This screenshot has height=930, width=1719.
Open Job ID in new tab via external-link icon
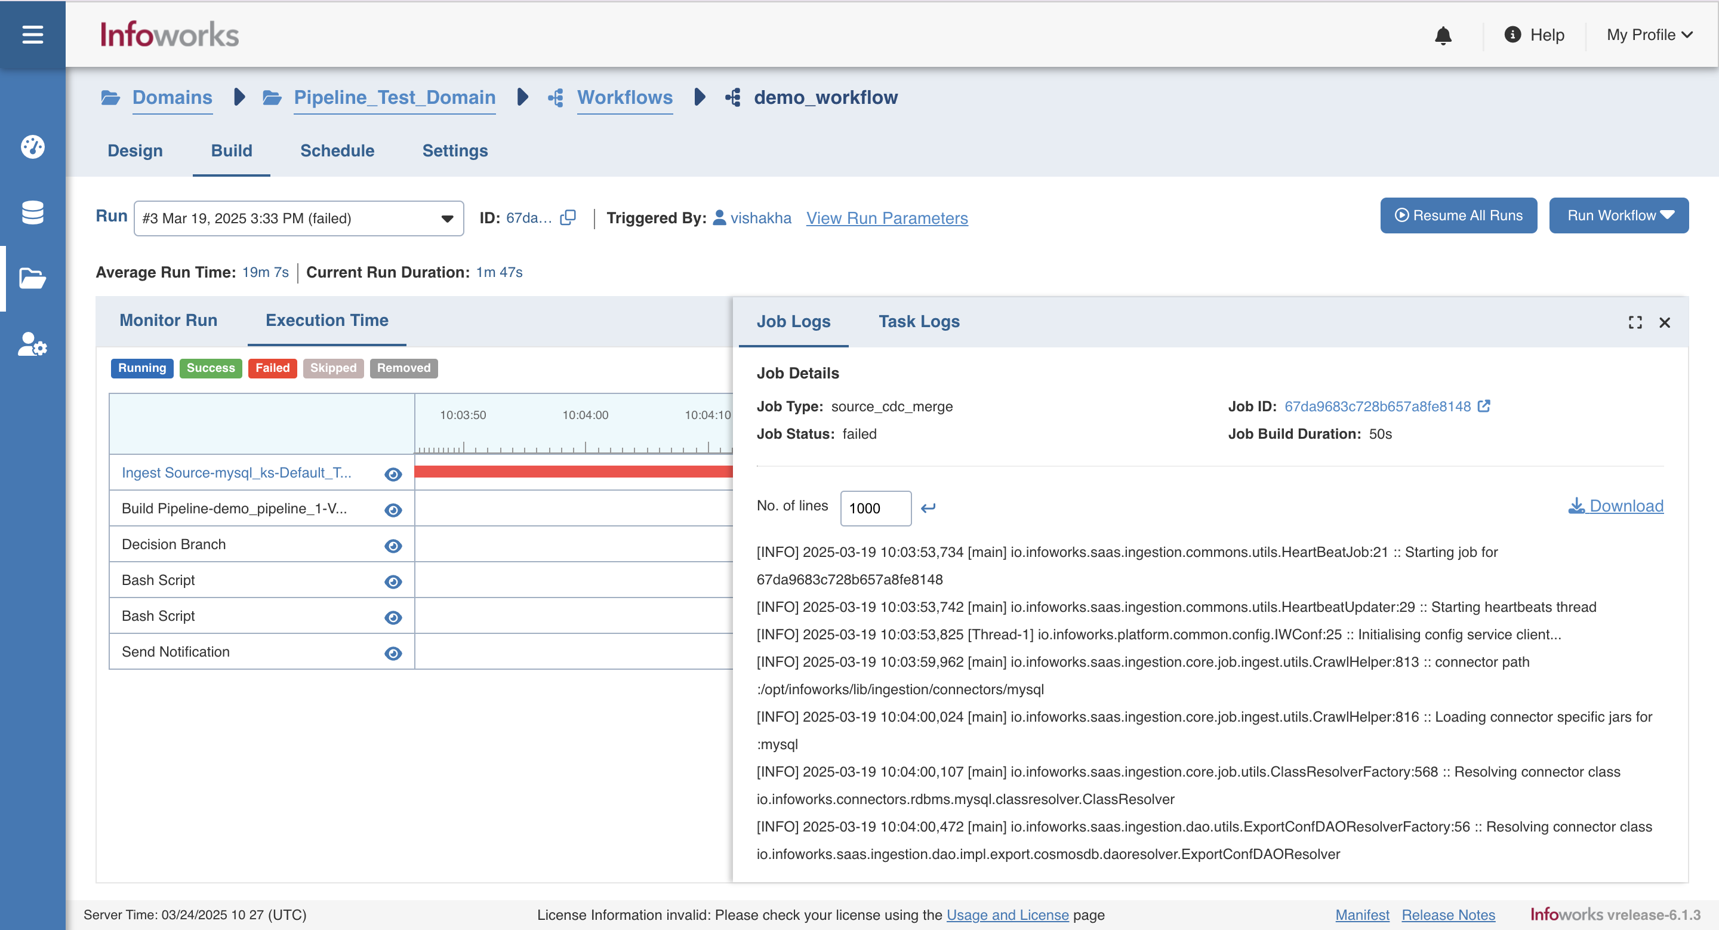1484,406
